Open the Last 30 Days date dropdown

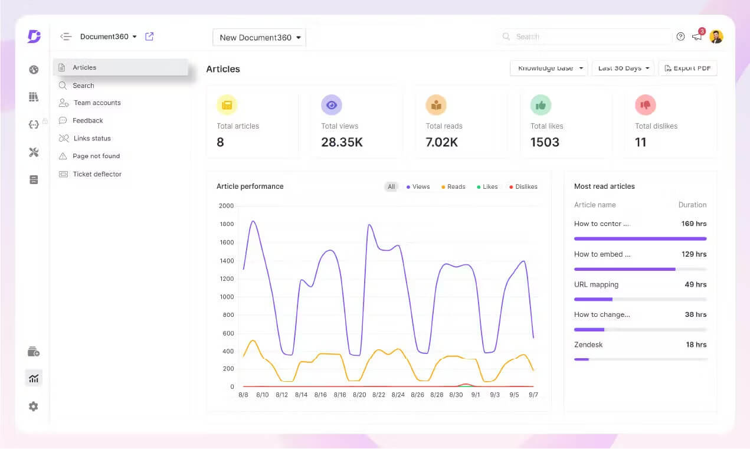(x=623, y=68)
